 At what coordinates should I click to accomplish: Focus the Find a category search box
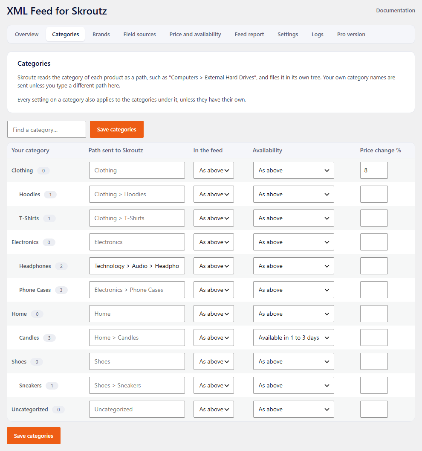(x=46, y=129)
